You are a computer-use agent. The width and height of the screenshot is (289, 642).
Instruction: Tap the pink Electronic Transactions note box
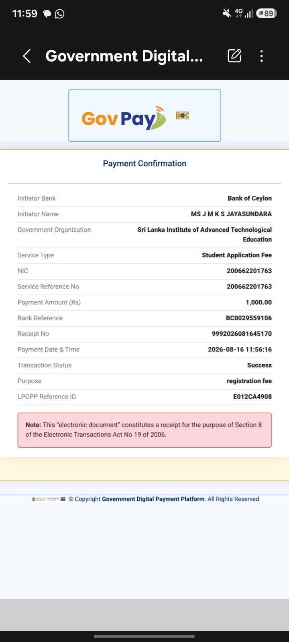coord(144,430)
